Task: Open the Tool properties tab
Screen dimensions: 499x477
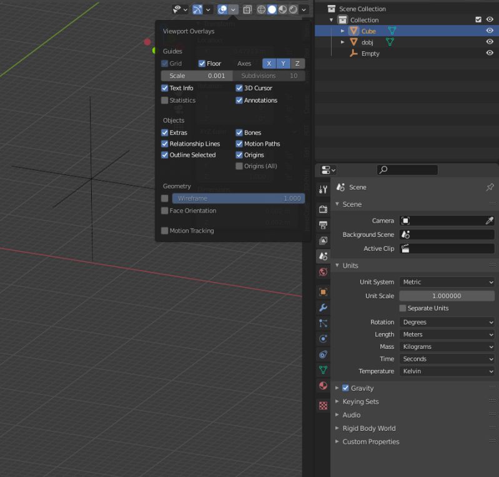Action: (x=323, y=189)
